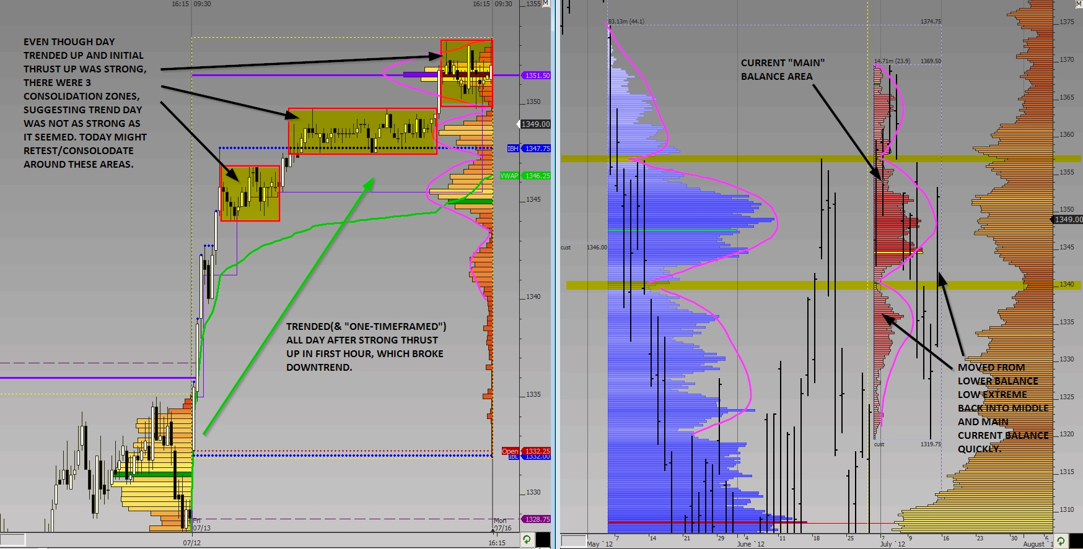Click the 1349.00 price tag on right chart axis
The height and width of the screenshot is (549, 1083).
(1068, 220)
